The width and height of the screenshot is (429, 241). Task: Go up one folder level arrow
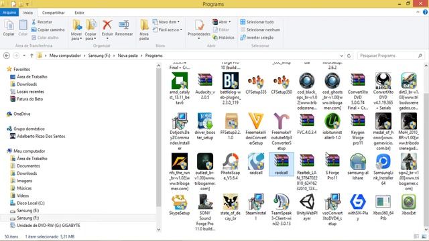pos(32,56)
